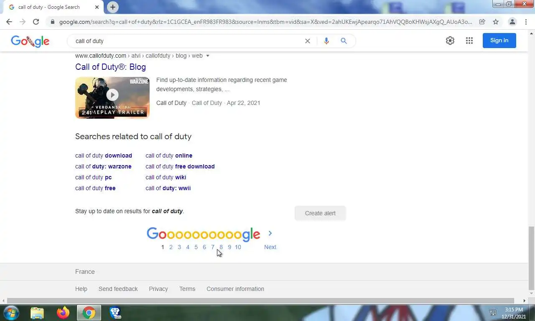535x321 pixels.
Task: View site info via the padlock icon
Action: pos(52,22)
